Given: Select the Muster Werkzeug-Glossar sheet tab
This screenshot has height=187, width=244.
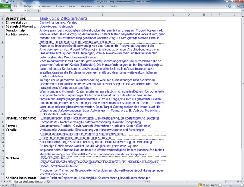Looking at the screenshot, I should click(30, 181).
